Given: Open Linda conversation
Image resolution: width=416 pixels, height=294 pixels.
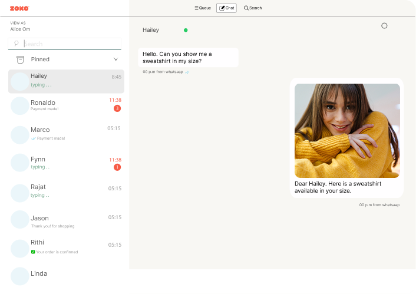Looking at the screenshot, I should 66,276.
